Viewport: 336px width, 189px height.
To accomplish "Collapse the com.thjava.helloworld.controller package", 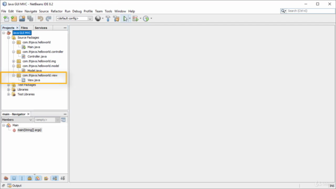I will (x=14, y=51).
